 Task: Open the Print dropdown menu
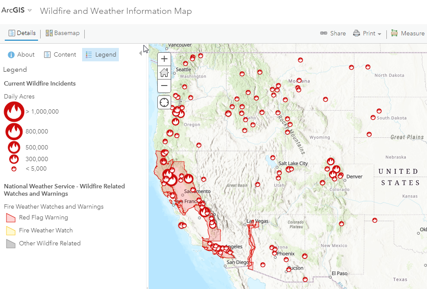tap(367, 33)
